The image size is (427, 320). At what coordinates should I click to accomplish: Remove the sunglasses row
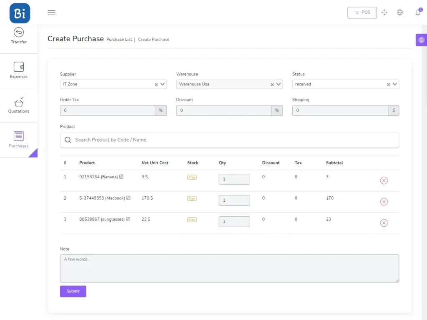[384, 223]
